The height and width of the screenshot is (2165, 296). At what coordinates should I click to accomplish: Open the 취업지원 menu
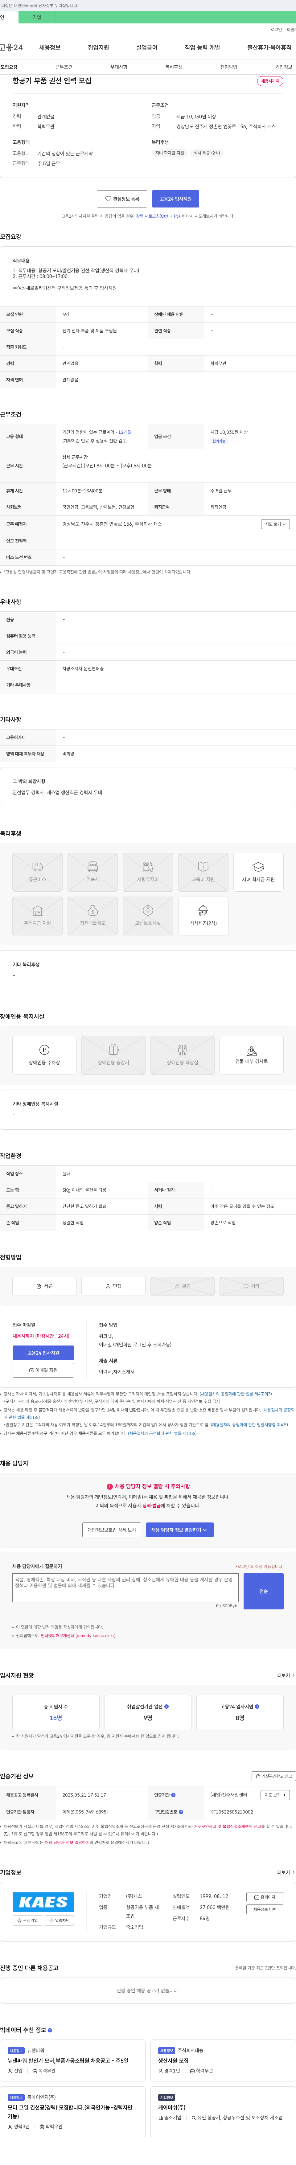[x=98, y=48]
